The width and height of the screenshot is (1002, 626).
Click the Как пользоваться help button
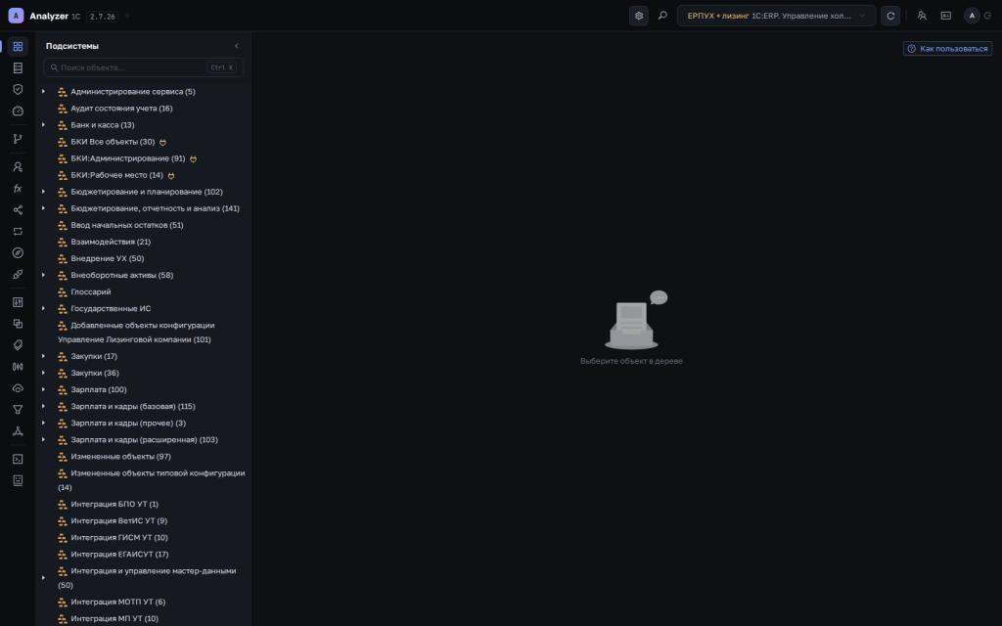click(x=947, y=49)
